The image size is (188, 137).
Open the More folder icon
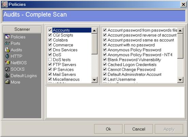click(x=7, y=82)
